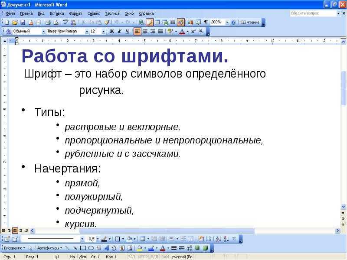Image resolution: width=347 pixels, height=260 pixels.
Task: Click the Undo arrow icon
Action: tap(116, 23)
